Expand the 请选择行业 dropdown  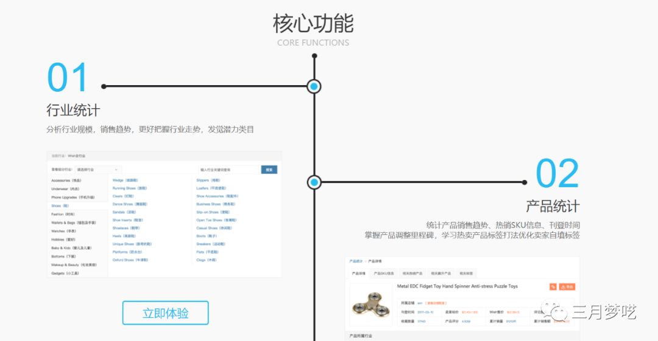97,170
